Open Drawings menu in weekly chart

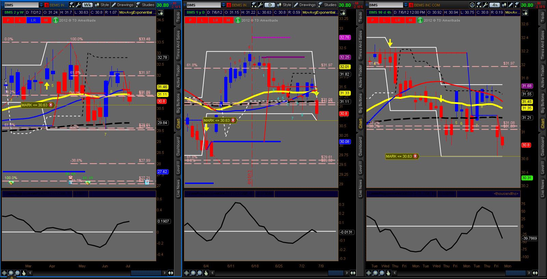pos(122,5)
